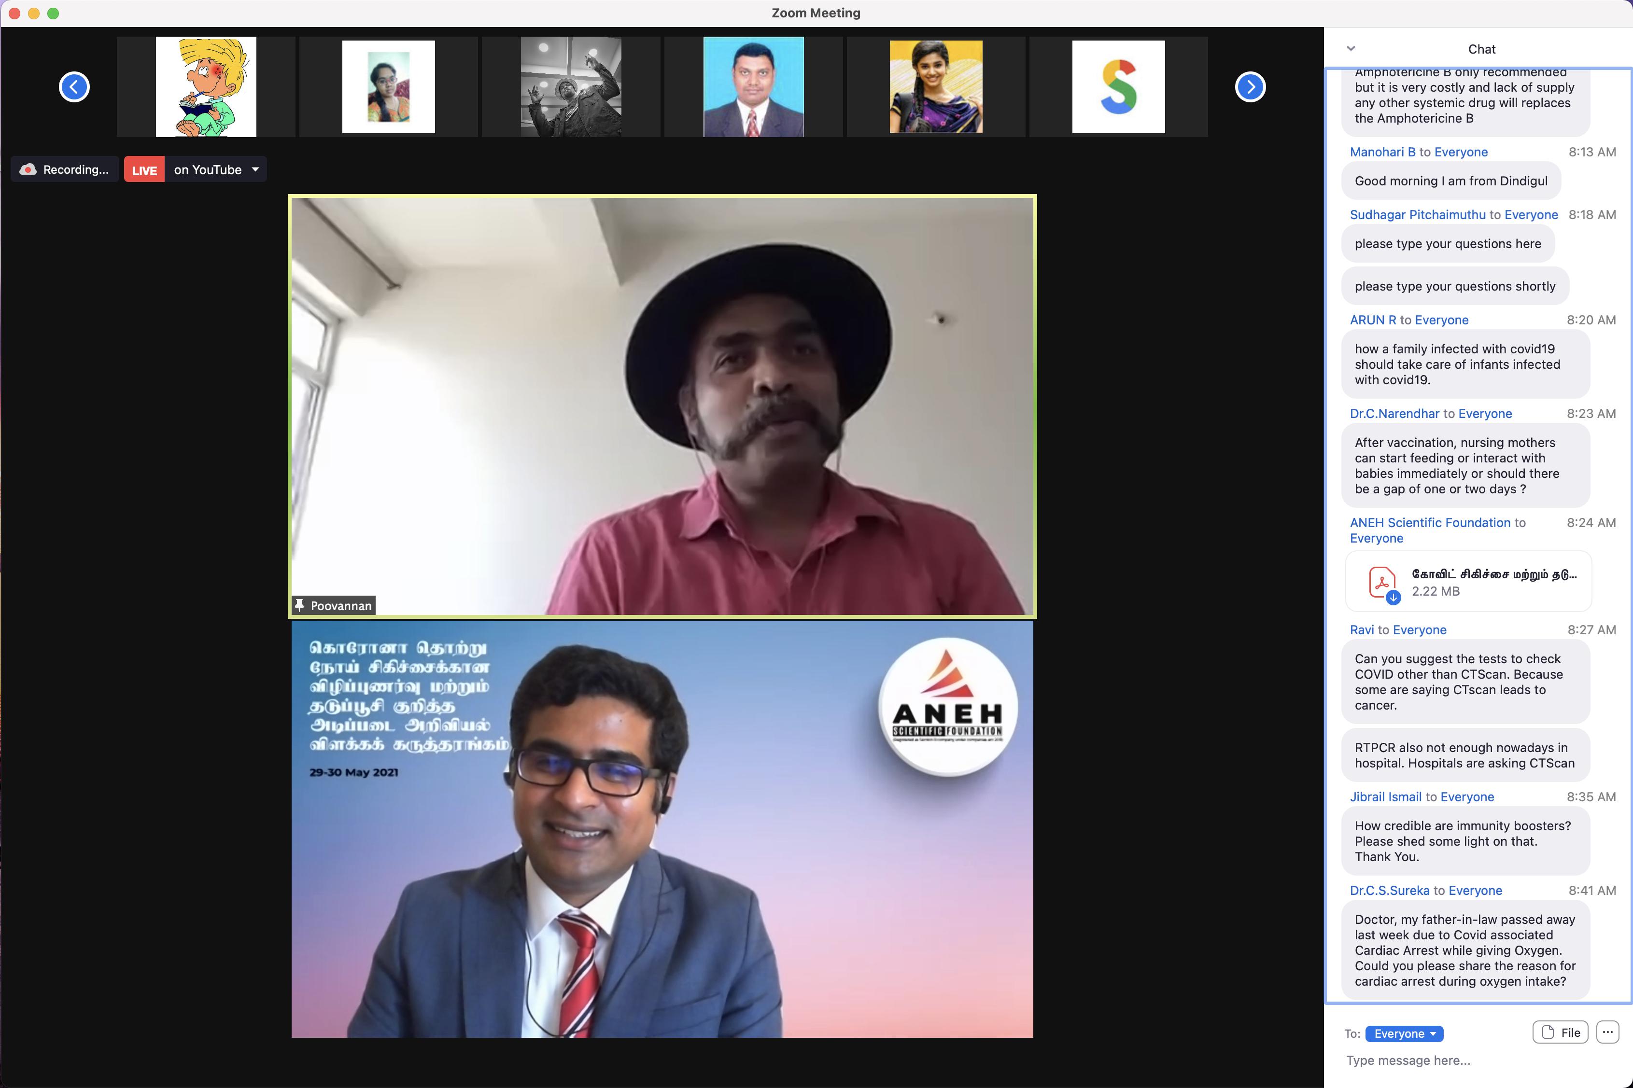Viewport: 1633px width, 1088px height.
Task: Click the ANEH speaker video tile
Action: pos(662,829)
